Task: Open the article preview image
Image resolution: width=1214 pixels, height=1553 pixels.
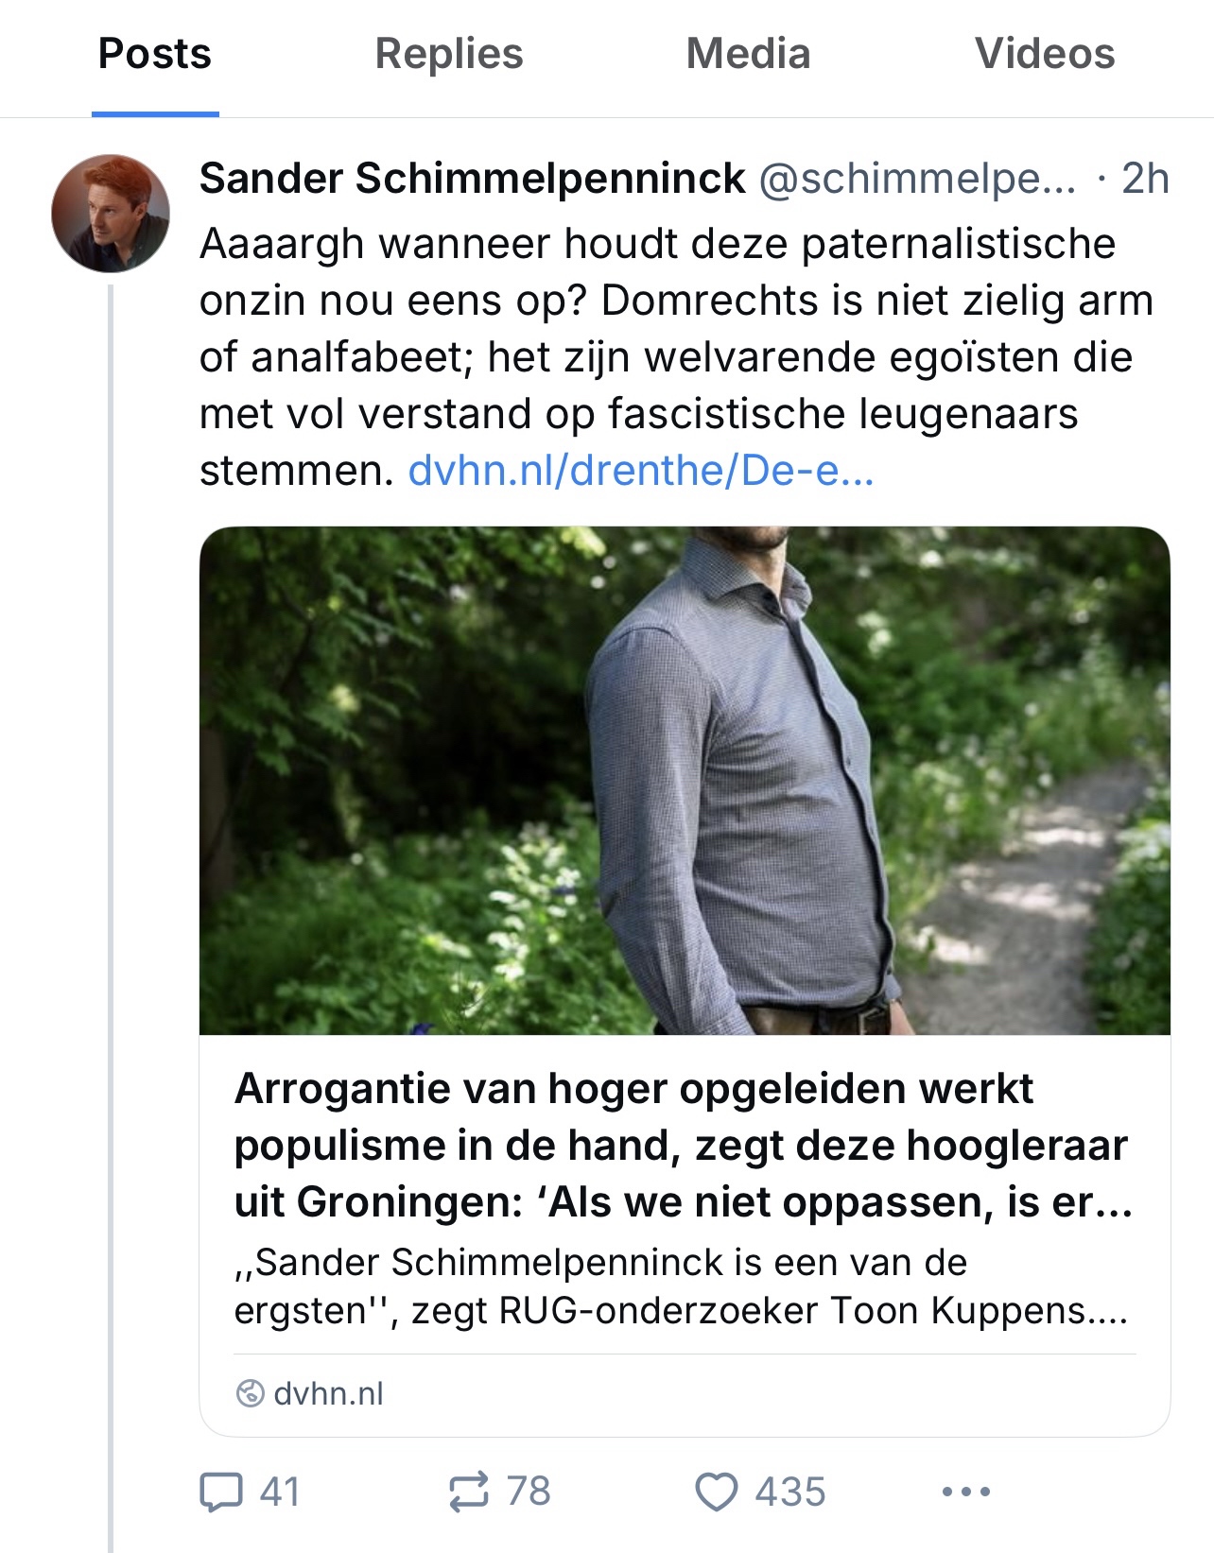Action: click(685, 780)
